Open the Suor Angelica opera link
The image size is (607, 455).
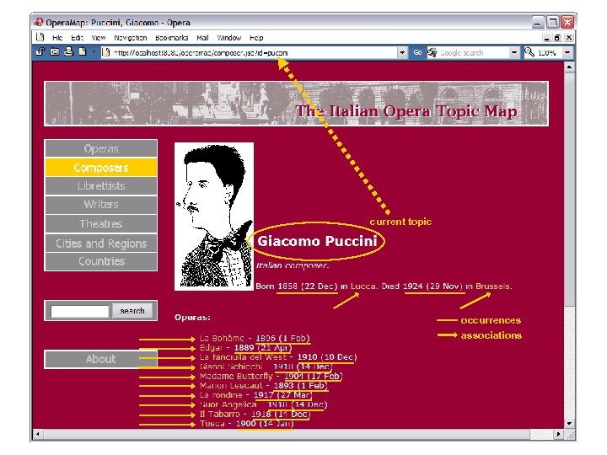(228, 404)
